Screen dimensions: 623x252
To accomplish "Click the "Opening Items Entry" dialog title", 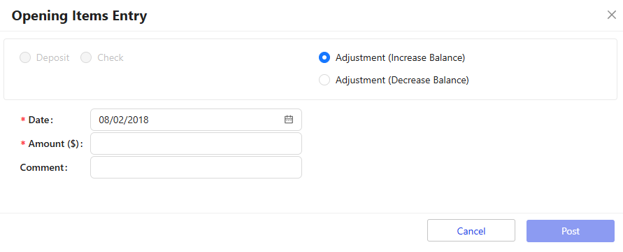I will 80,15.
